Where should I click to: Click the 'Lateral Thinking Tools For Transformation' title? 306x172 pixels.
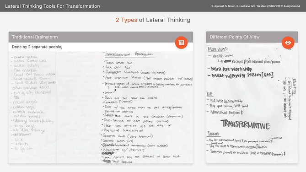53,6
